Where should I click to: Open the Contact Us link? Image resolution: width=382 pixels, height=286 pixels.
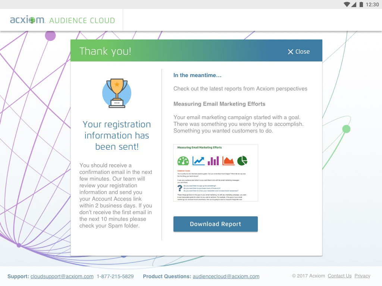pyautogui.click(x=339, y=276)
